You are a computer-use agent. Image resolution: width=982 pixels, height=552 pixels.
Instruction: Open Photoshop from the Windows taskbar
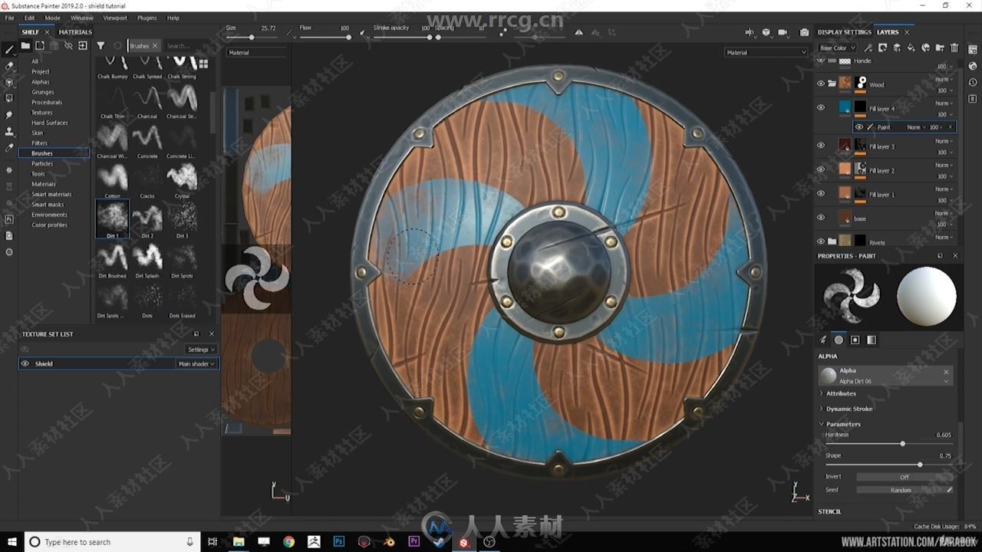[338, 541]
